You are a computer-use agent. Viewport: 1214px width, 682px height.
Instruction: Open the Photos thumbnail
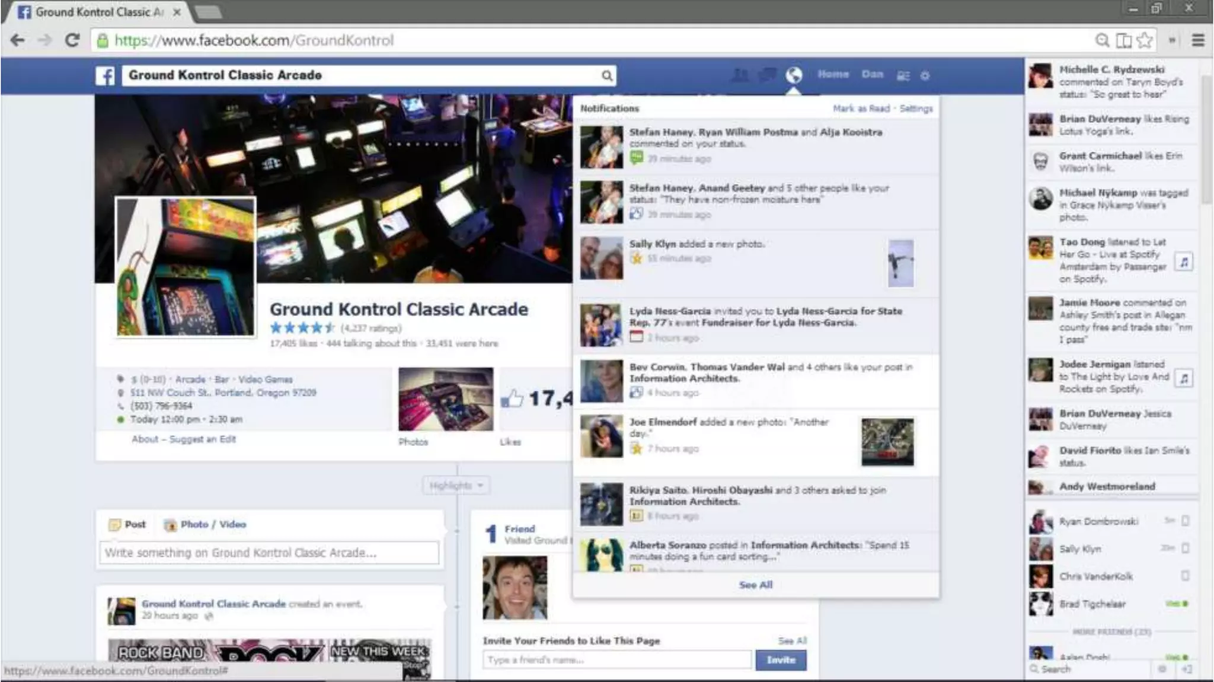445,399
